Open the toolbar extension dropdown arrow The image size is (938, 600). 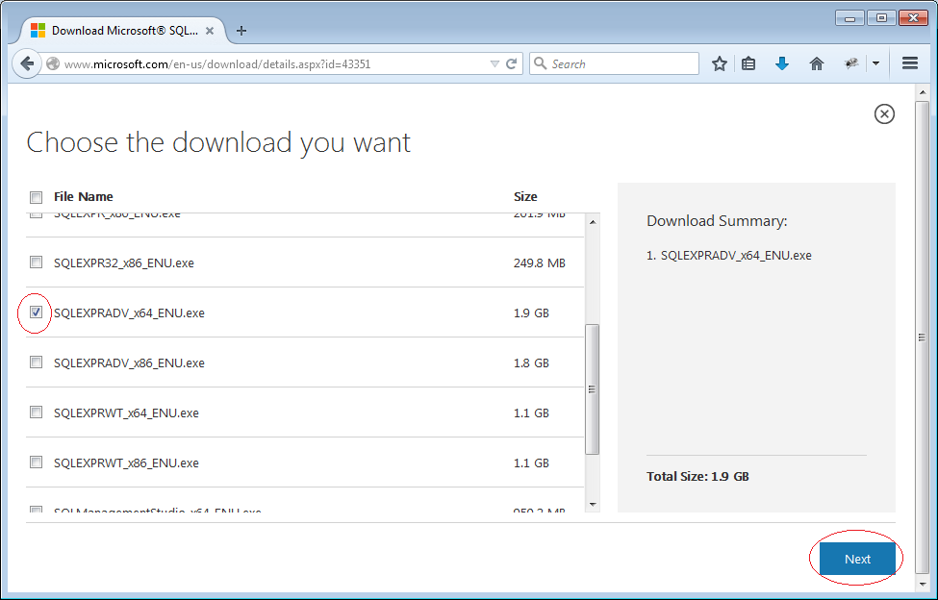[875, 63]
